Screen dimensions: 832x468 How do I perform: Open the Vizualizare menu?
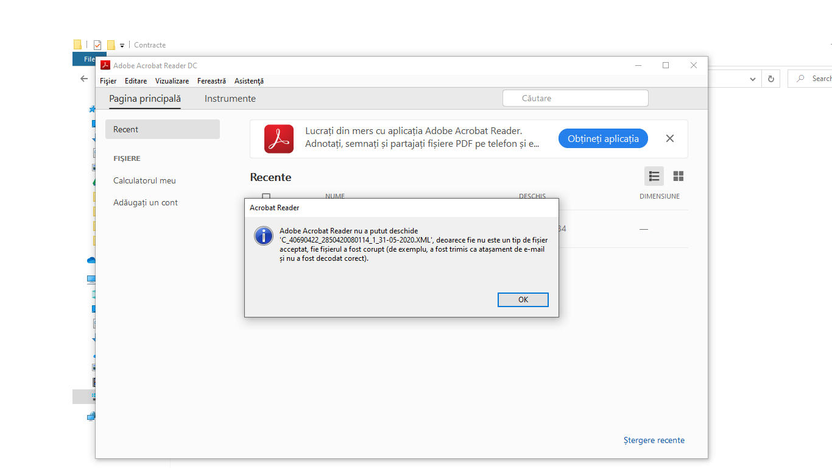[x=172, y=81]
